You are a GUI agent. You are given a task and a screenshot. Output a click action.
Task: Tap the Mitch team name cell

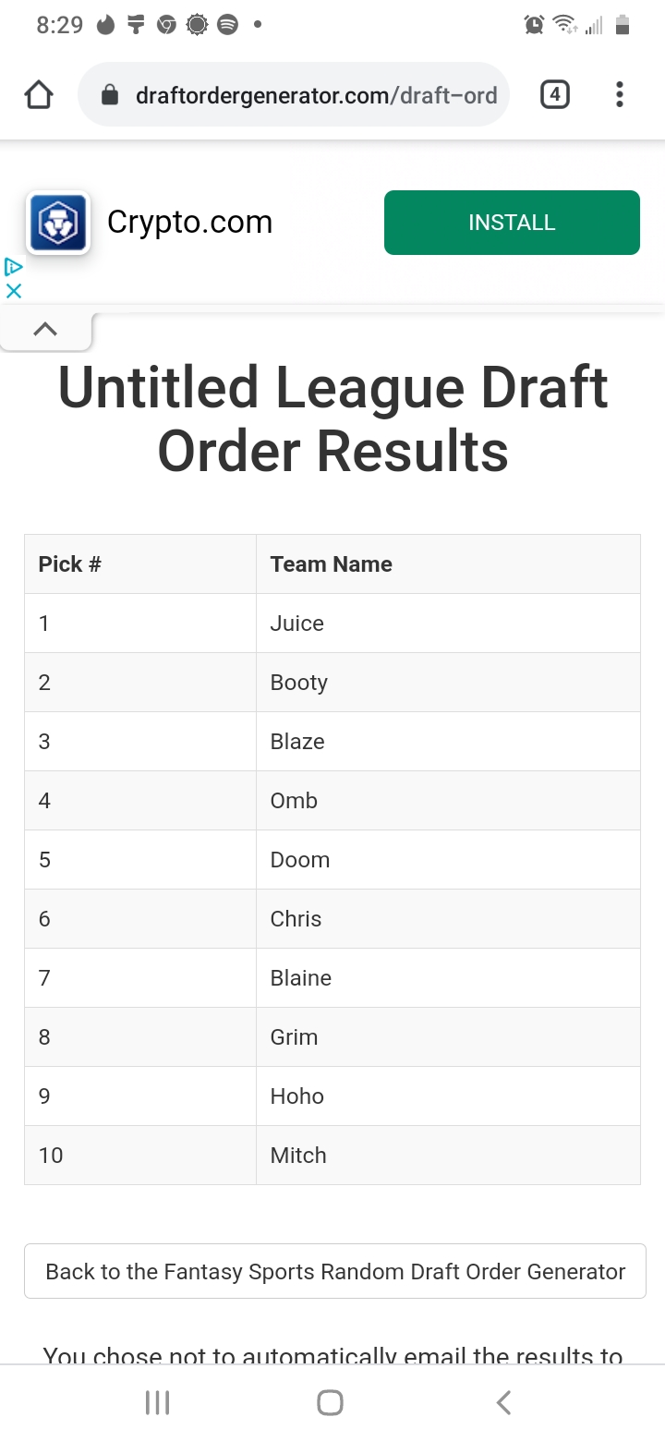298,1156
